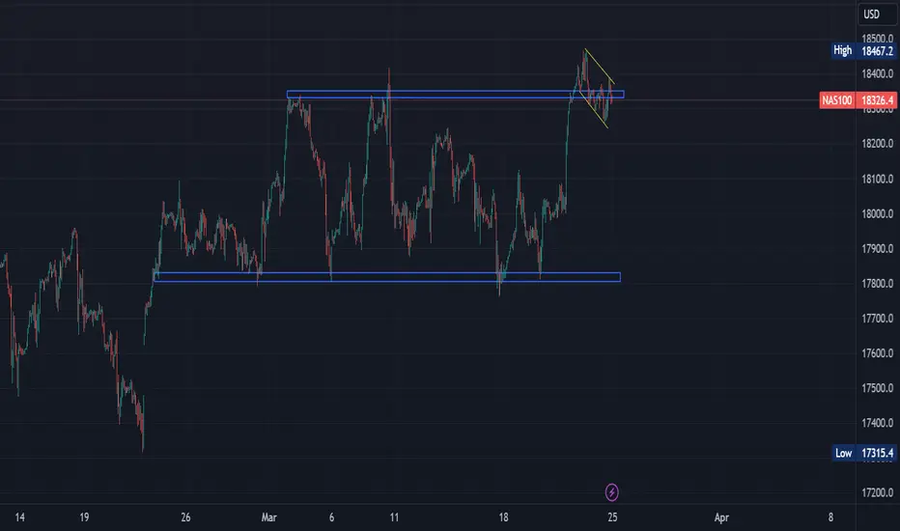This screenshot has height=531, width=900.
Task: Click the 19 date on time axis
Action: point(84,517)
